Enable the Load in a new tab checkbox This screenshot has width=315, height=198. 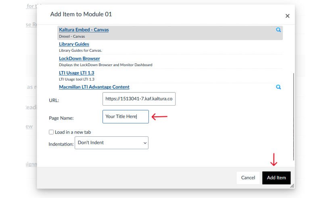tap(51, 132)
